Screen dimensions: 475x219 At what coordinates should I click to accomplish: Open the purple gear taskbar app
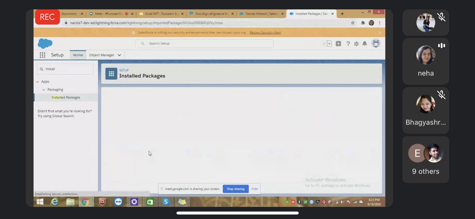click(x=134, y=202)
